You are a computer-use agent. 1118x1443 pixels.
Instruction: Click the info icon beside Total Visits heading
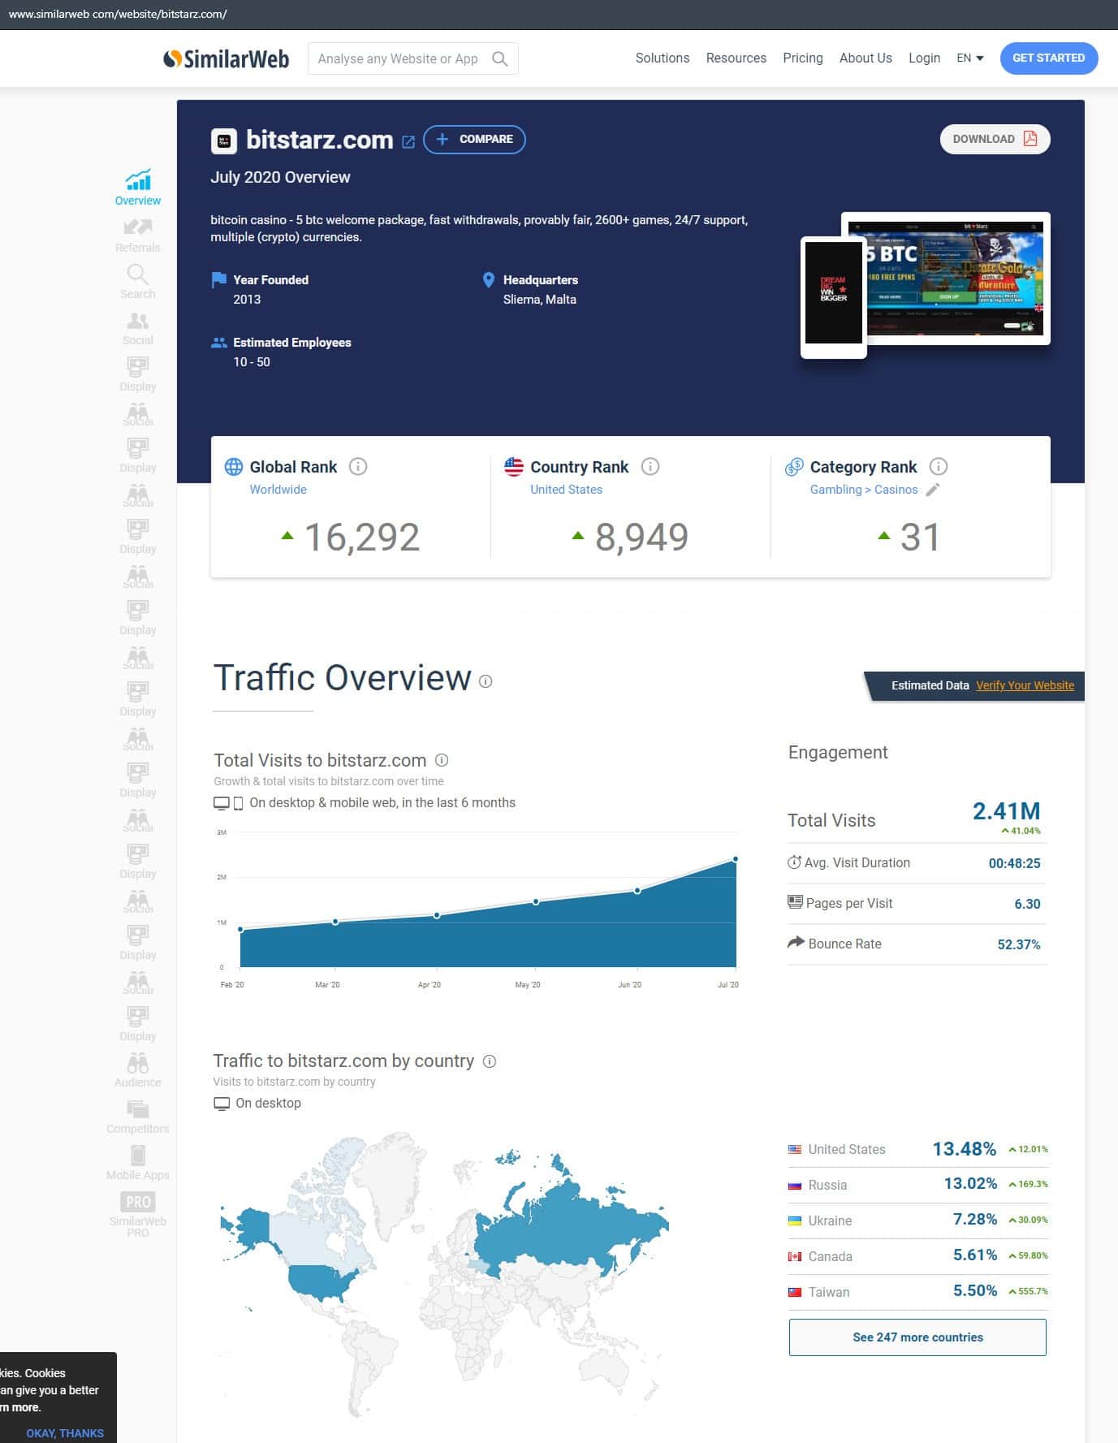click(442, 760)
